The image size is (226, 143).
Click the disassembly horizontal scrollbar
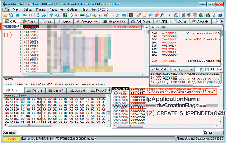coord(83,75)
